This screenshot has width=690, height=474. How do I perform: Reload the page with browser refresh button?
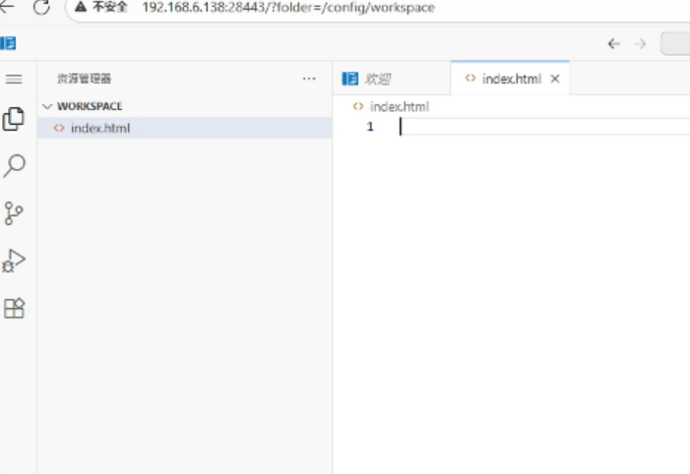[x=41, y=7]
